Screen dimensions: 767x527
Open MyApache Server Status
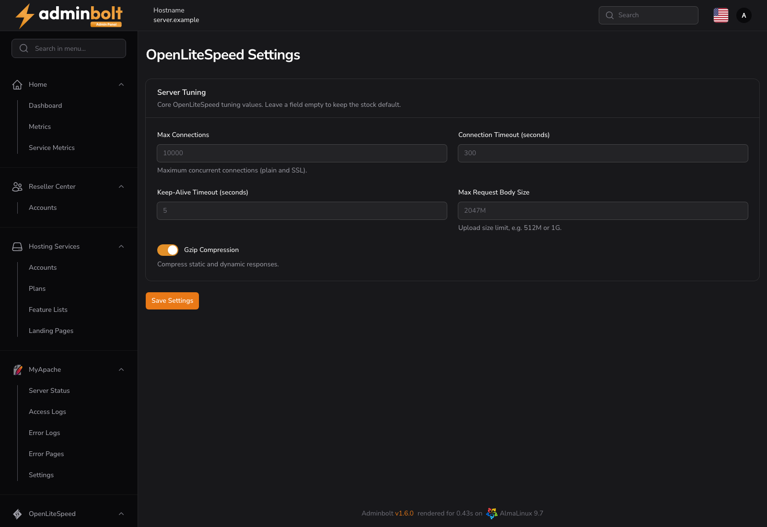[x=49, y=390]
